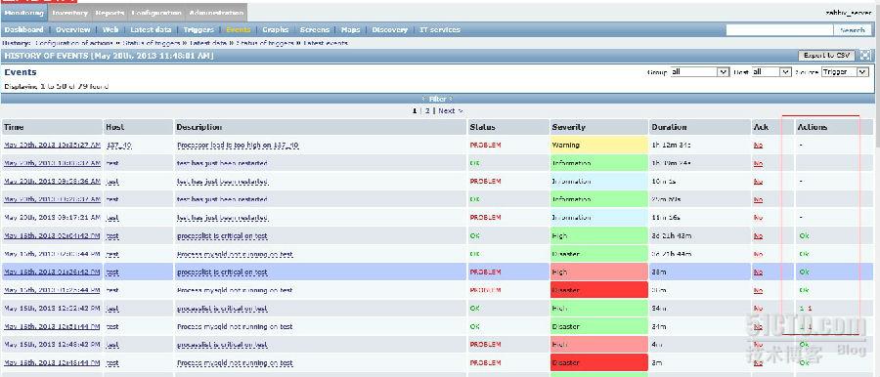The image size is (880, 377).
Task: Go to IT services submenu
Action: click(x=440, y=29)
